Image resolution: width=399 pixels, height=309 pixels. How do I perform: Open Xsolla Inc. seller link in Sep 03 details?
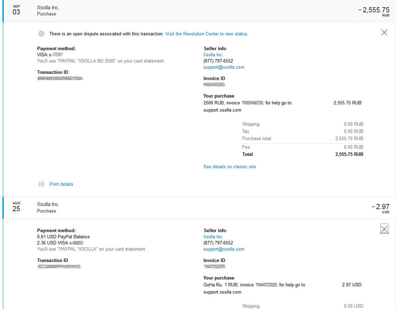(x=213, y=55)
